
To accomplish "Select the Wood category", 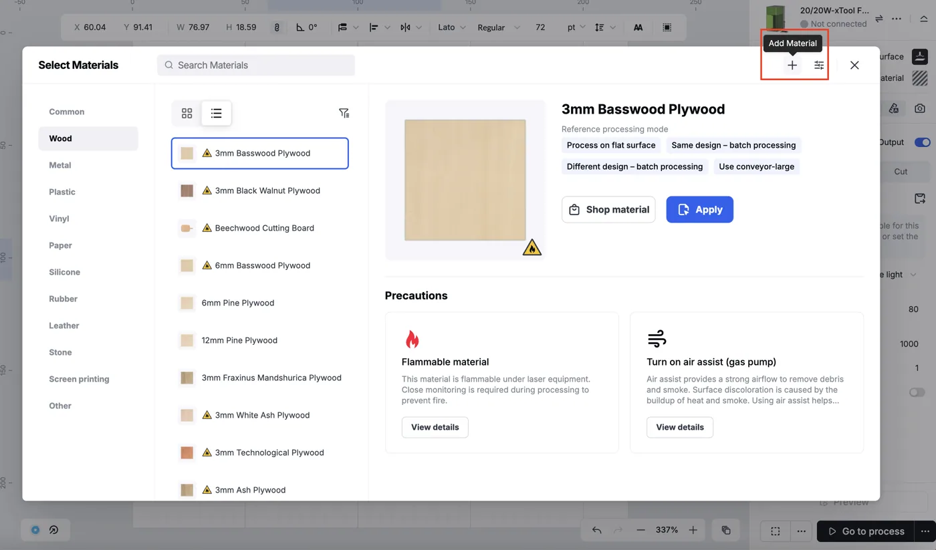I will pyautogui.click(x=88, y=138).
